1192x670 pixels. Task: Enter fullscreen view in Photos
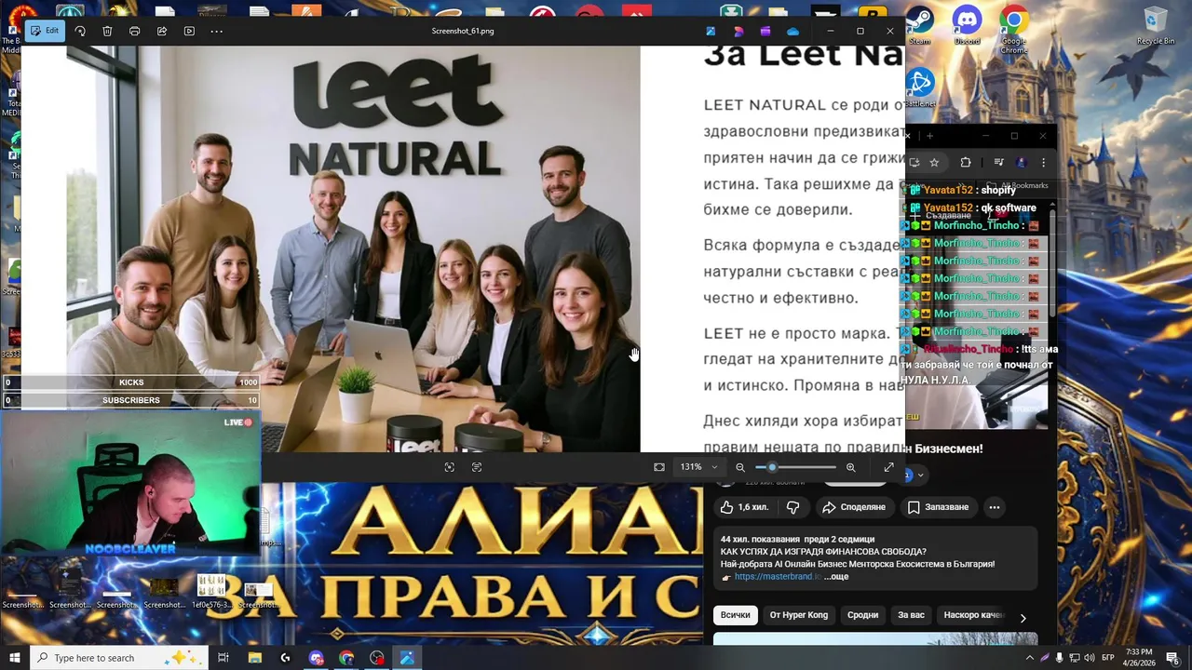click(x=888, y=467)
